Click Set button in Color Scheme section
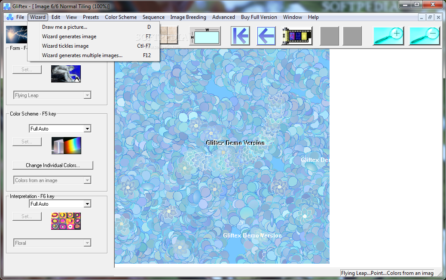This screenshot has height=280, width=446. (x=27, y=142)
